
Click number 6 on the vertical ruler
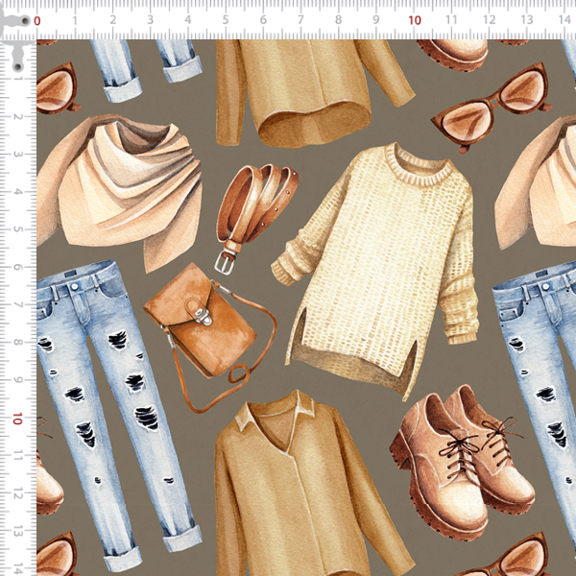click(x=17, y=268)
